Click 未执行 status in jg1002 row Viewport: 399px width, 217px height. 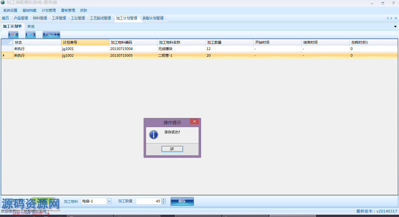tap(37, 55)
